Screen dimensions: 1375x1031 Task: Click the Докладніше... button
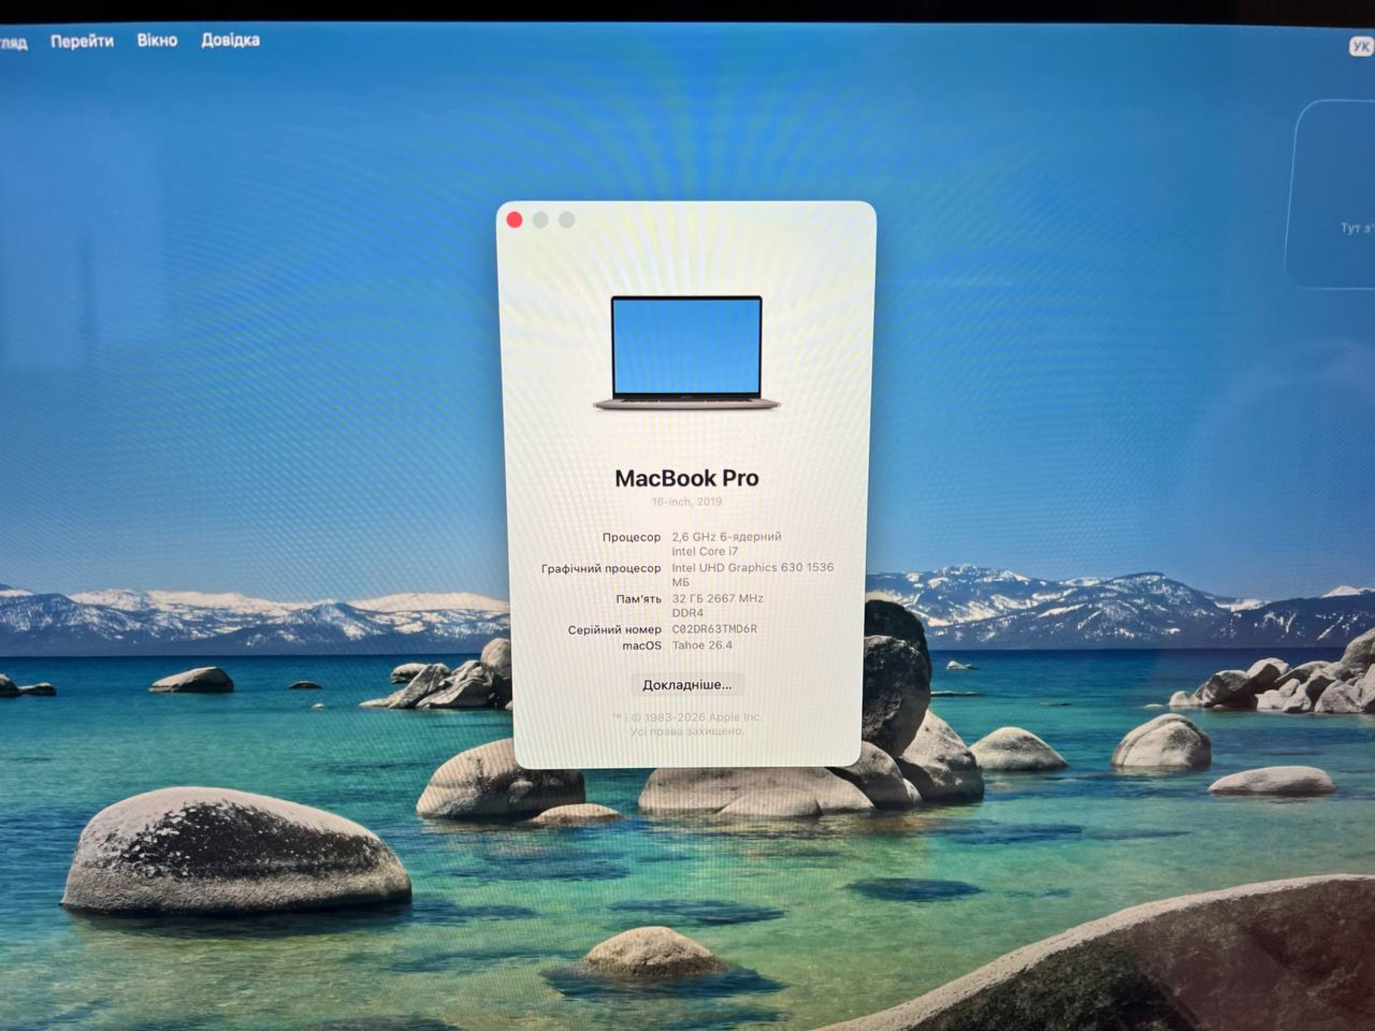687,685
